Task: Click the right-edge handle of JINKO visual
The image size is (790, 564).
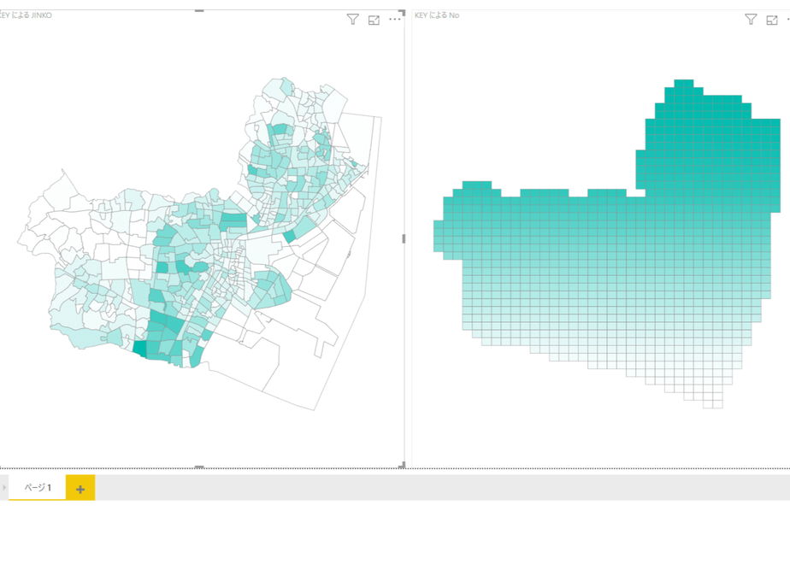Action: [404, 238]
